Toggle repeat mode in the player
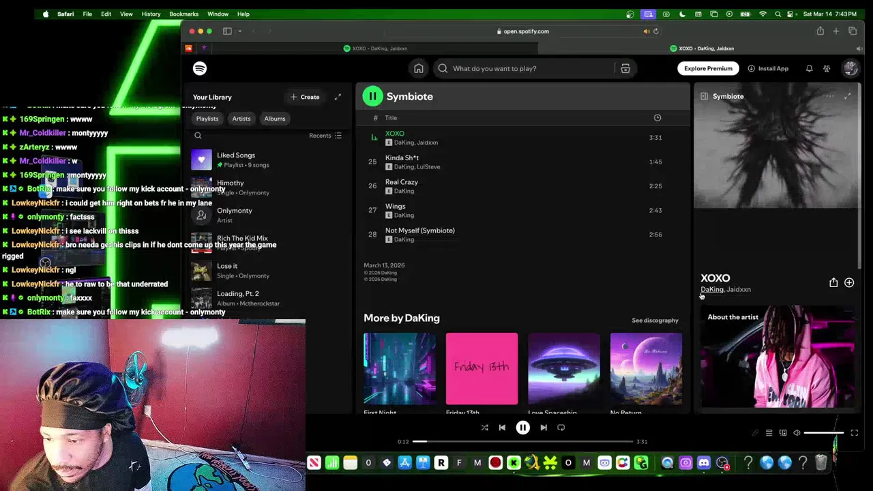This screenshot has width=873, height=491. [561, 428]
